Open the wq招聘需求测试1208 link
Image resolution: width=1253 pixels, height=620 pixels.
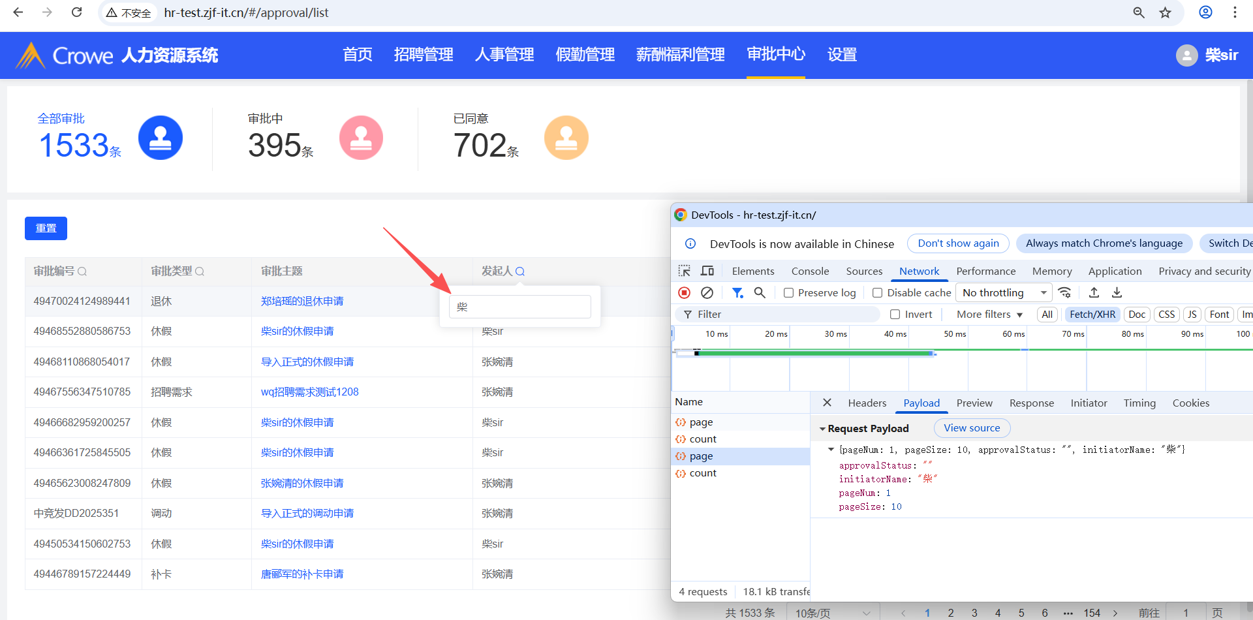pos(310,392)
